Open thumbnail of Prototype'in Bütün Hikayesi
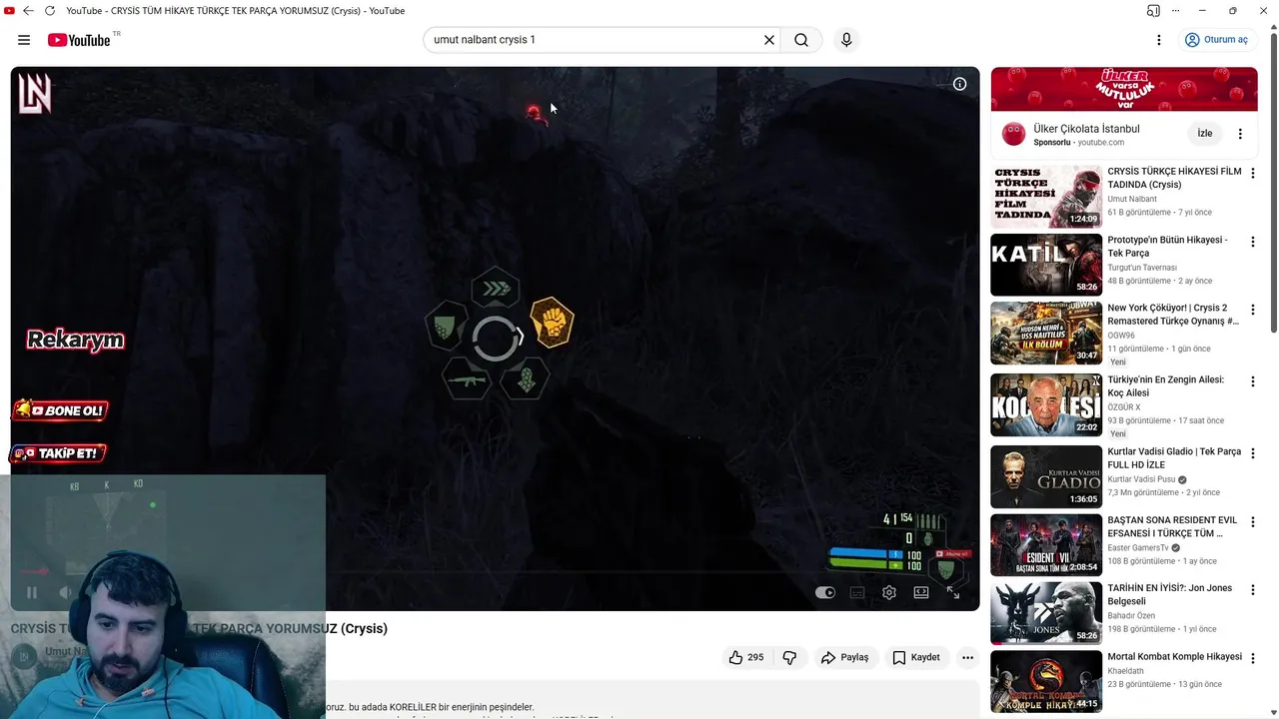 pos(1046,265)
